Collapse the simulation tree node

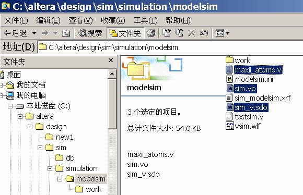(50, 168)
